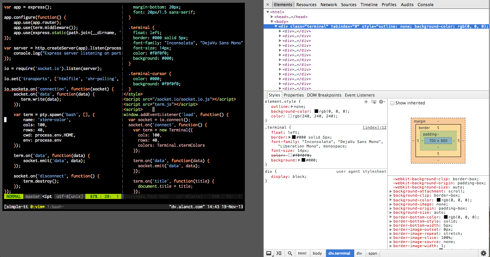This screenshot has width=490, height=257.
Task: Click the margin label in box model
Action: [420, 122]
